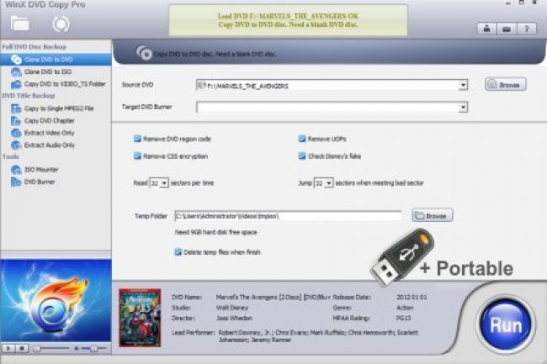Click the user registration icon
This screenshot has width=547, height=364.
click(x=487, y=29)
